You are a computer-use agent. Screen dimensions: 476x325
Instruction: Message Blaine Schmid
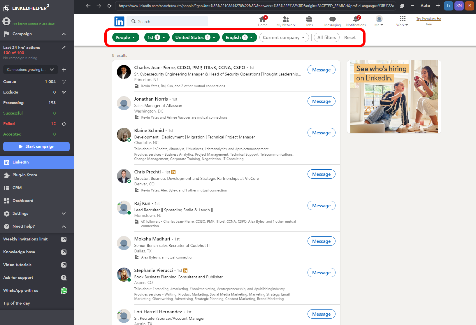pos(322,133)
